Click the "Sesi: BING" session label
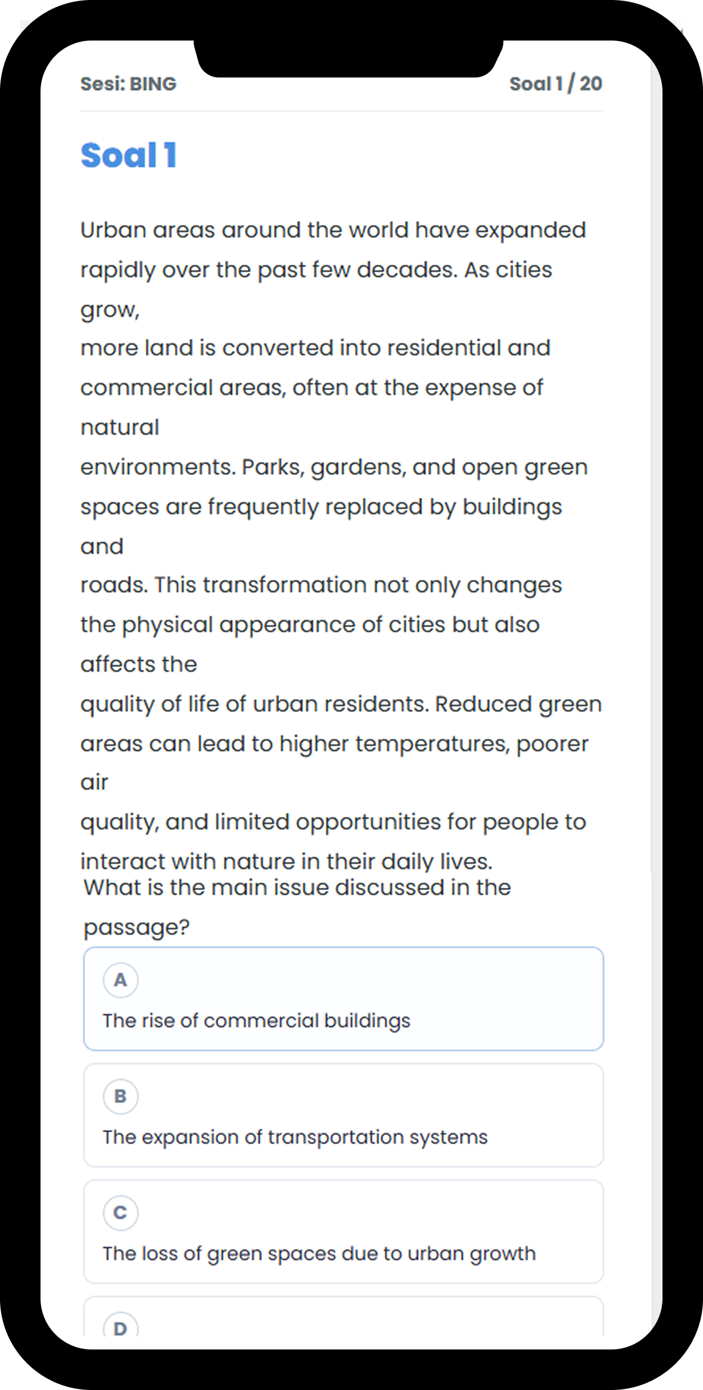This screenshot has height=1390, width=703. (129, 84)
